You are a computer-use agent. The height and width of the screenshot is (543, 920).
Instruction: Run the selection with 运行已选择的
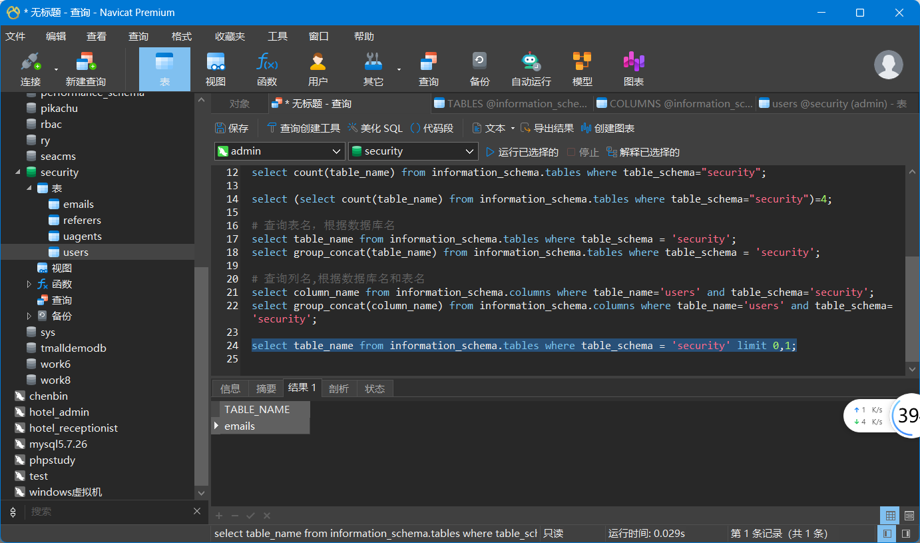523,152
